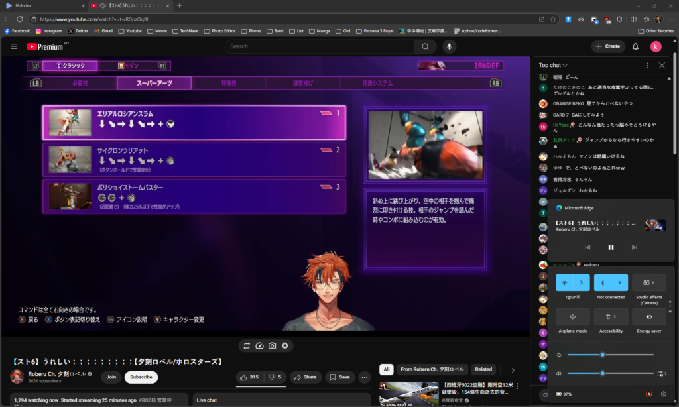Open the Facebook bookmark
Image resolution: width=679 pixels, height=407 pixels.
(17, 31)
